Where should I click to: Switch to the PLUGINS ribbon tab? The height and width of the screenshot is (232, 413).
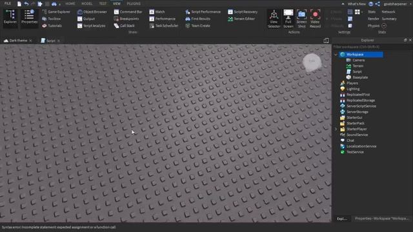pyautogui.click(x=134, y=4)
